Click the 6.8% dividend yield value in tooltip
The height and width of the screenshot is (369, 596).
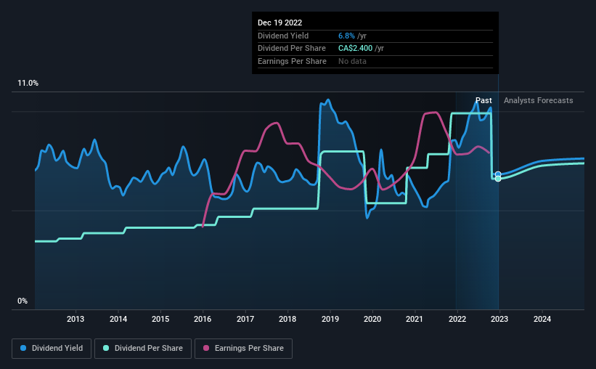(346, 36)
